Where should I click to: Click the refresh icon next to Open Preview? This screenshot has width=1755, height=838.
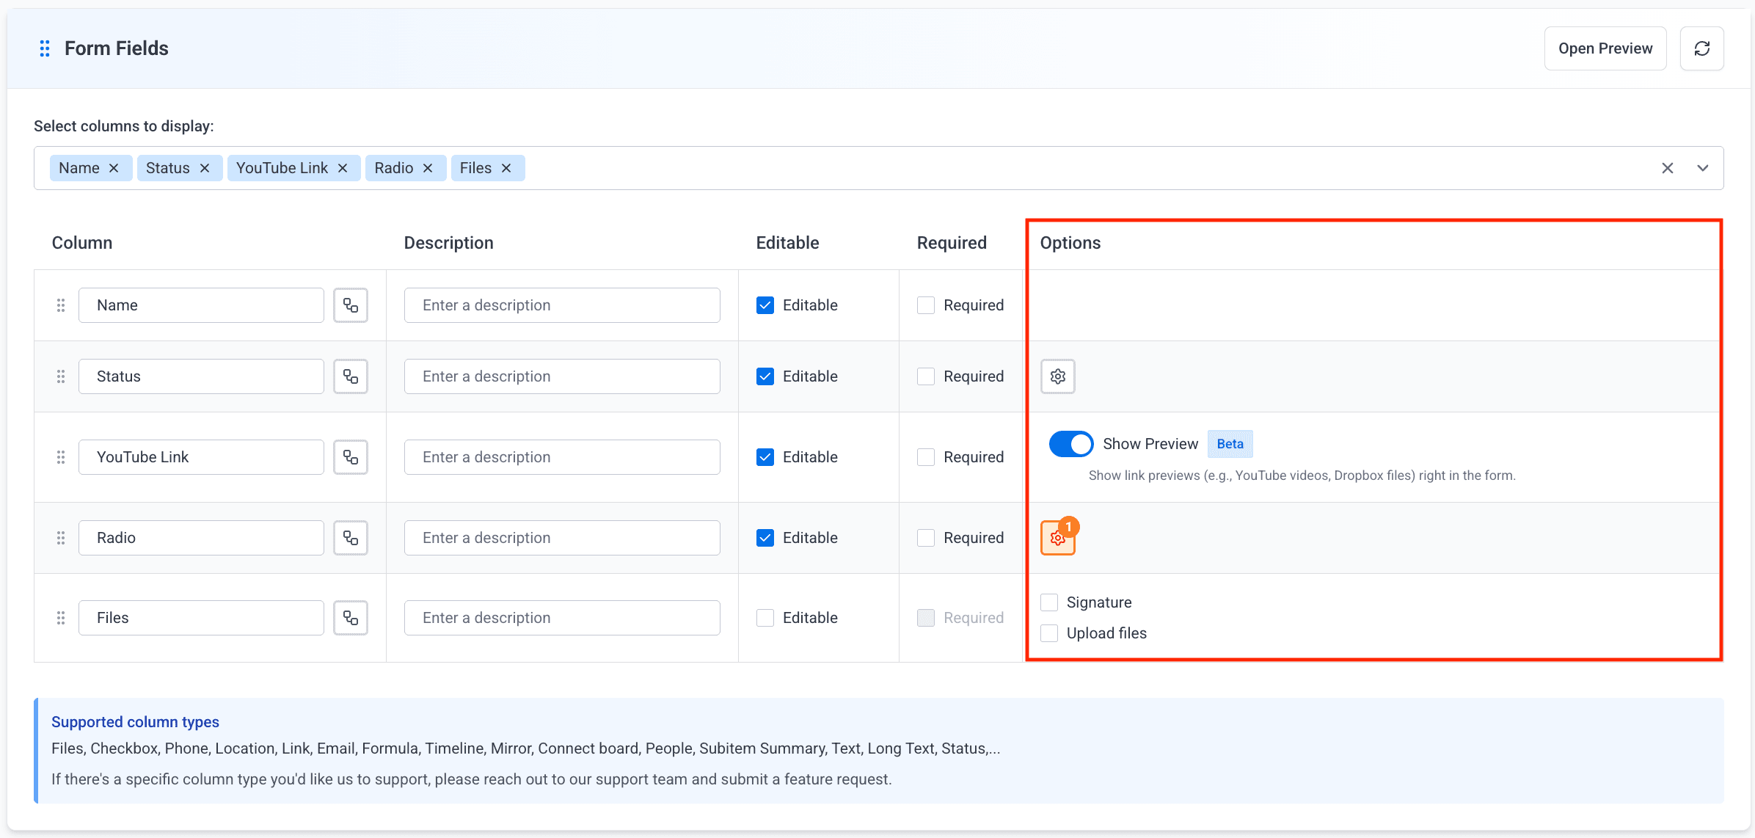(x=1701, y=48)
